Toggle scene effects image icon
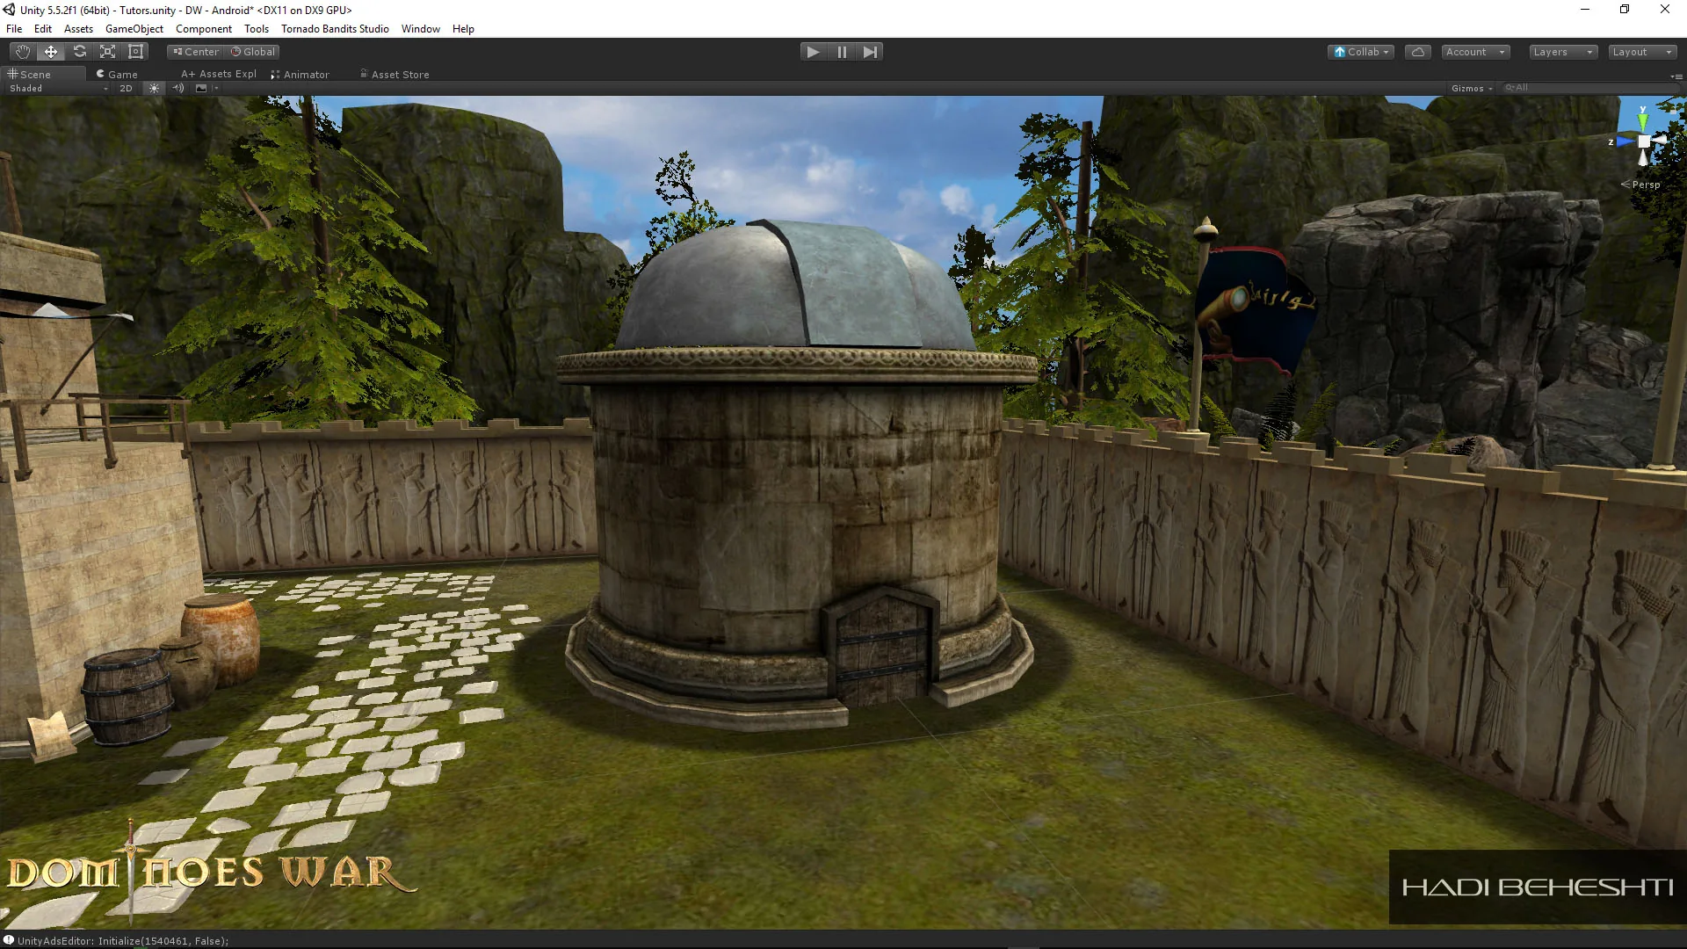 [201, 88]
